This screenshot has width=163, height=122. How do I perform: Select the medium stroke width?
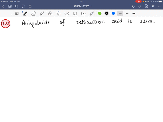[127, 13]
